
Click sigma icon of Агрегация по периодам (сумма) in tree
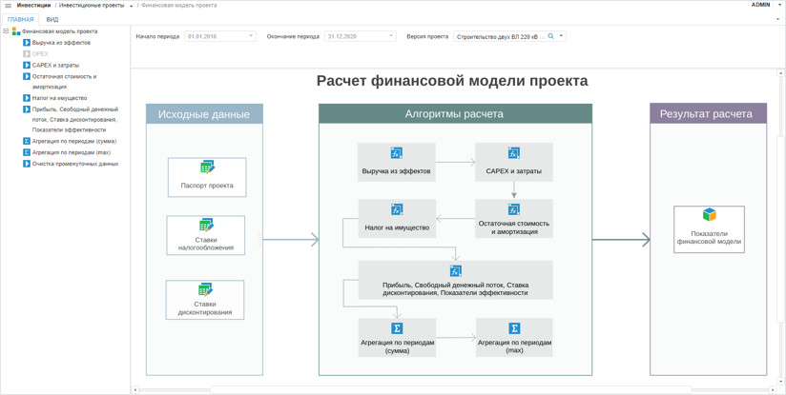(27, 141)
